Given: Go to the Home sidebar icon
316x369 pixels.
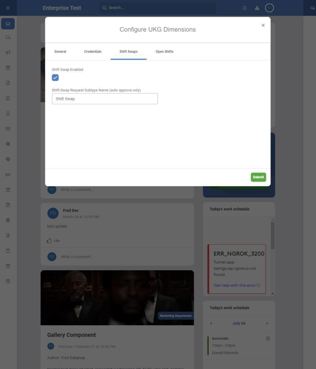Looking at the screenshot, I should (x=8, y=24).
